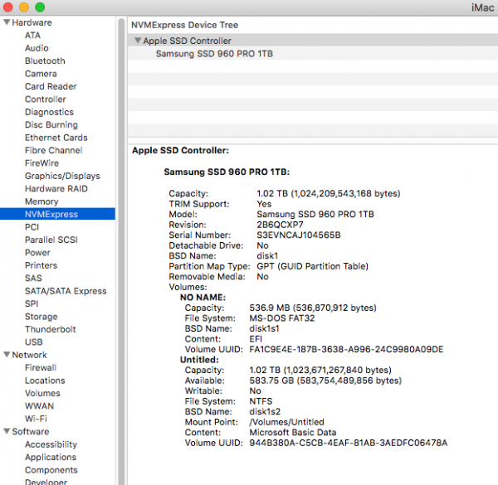This screenshot has height=485, width=498.
Task: Click the sidebar vertical scrollbar
Action: click(x=121, y=250)
